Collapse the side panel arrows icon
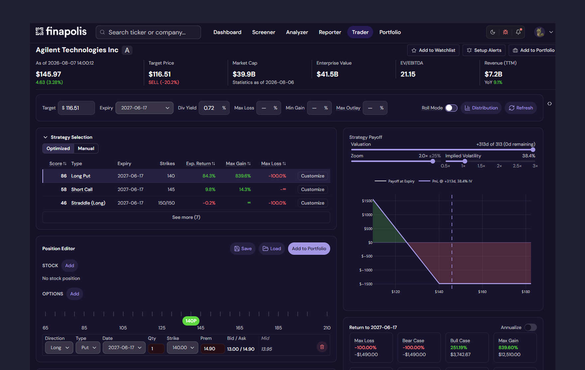Screen dimensions: 585x370 pyautogui.click(x=549, y=104)
